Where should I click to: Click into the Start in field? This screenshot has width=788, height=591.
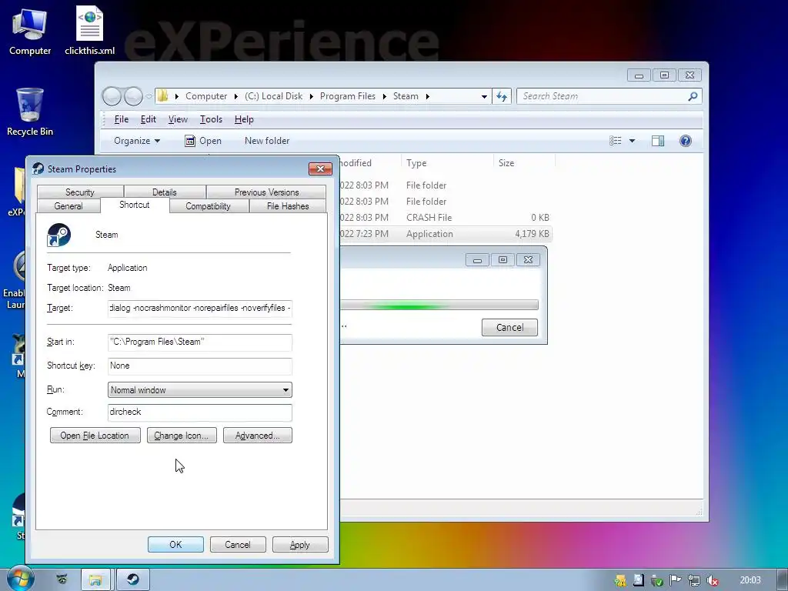[200, 342]
